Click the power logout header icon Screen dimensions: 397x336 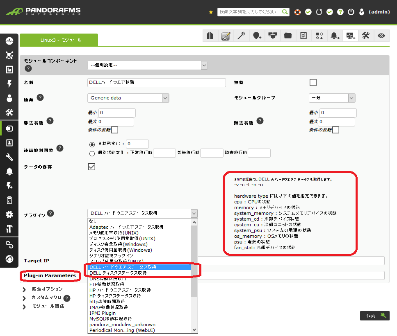pos(351,12)
